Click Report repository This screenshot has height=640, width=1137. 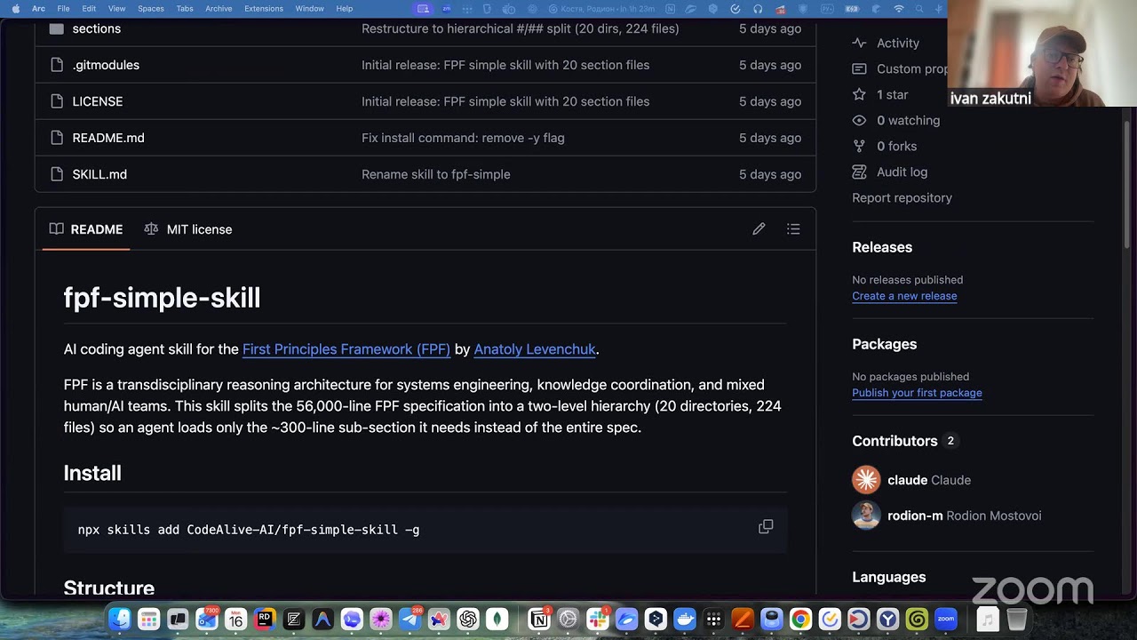(902, 197)
